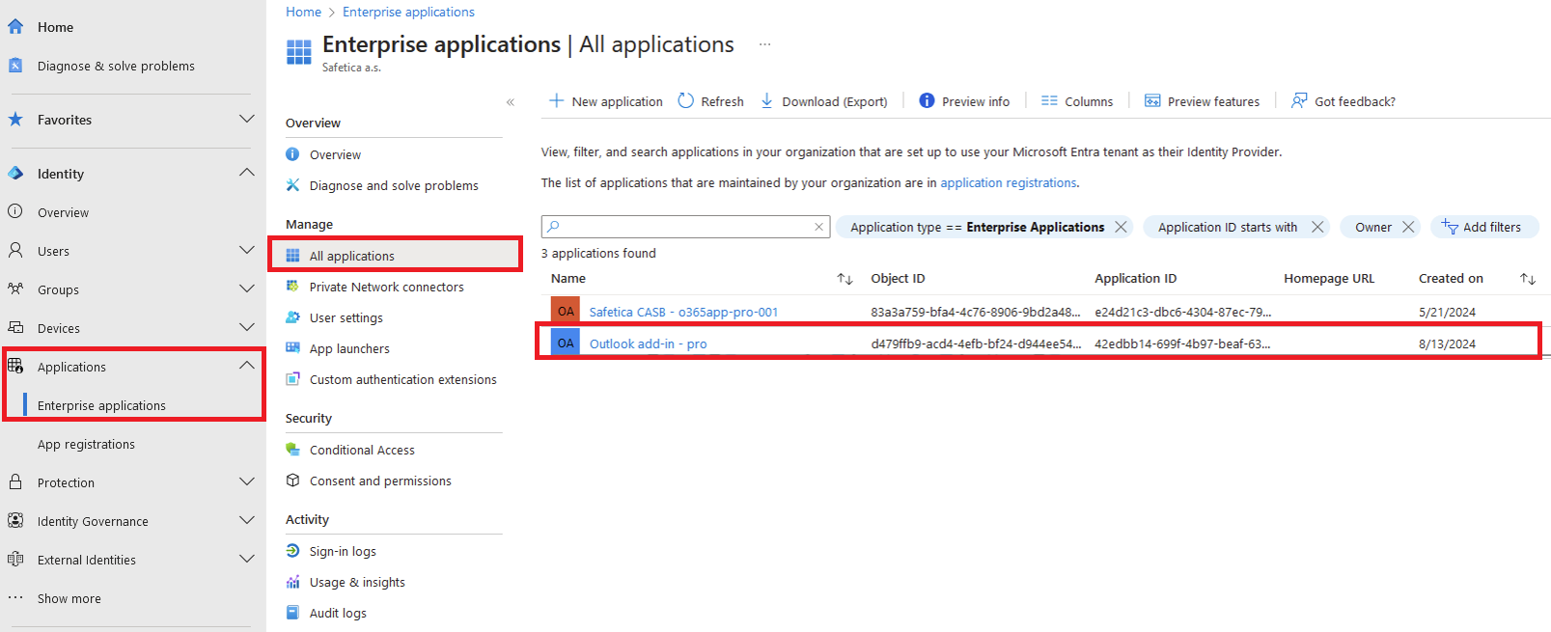Click the App launchers icon
Viewport: 1551px width, 632px height.
point(292,348)
